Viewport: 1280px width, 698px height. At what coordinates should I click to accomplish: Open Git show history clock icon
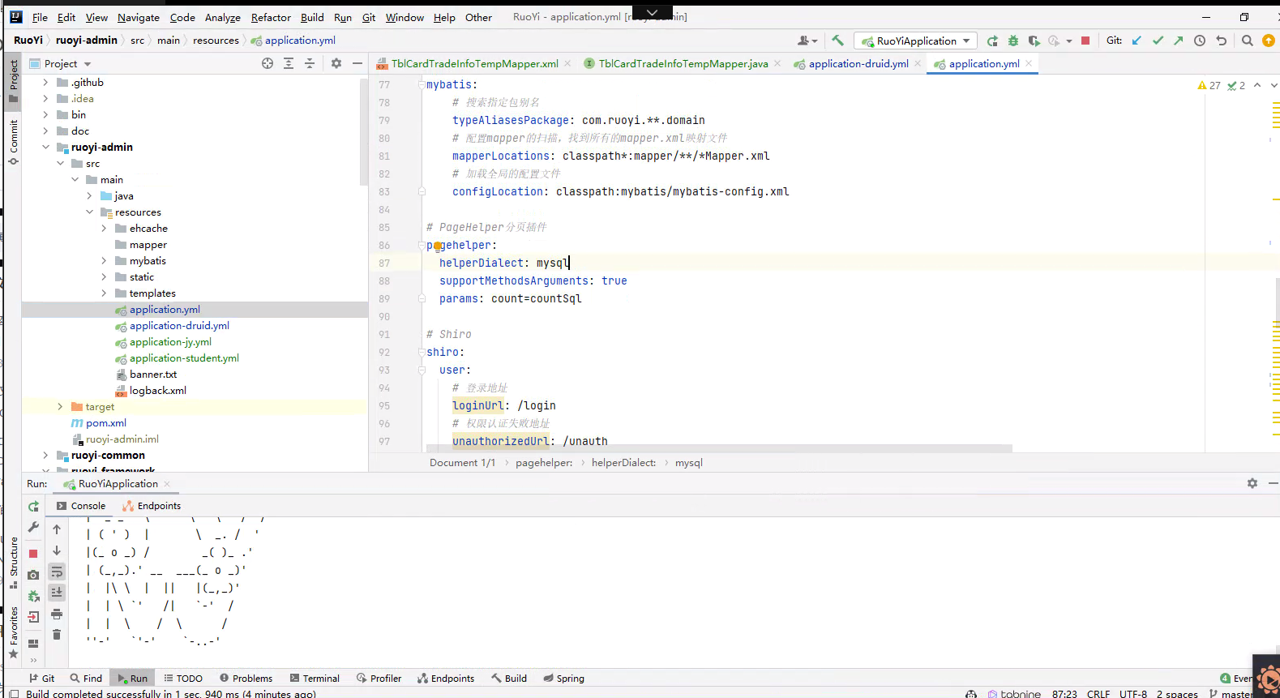coord(1200,41)
